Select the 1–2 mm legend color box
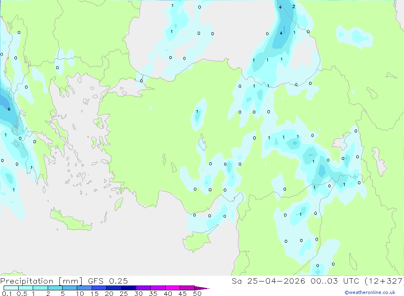 coord(40,288)
